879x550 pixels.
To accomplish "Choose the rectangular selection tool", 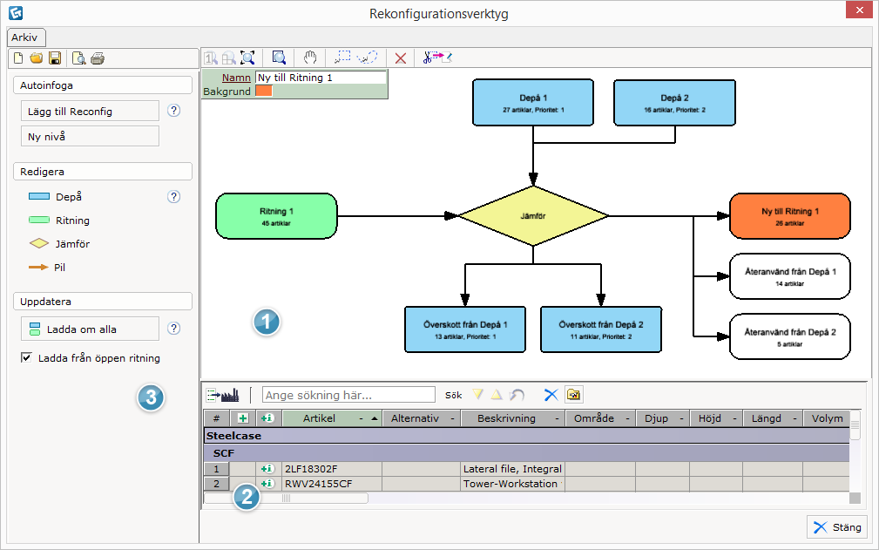I will (342, 58).
